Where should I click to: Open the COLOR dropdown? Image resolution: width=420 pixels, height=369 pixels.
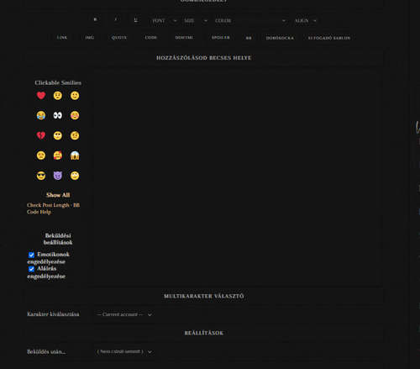[x=250, y=20]
